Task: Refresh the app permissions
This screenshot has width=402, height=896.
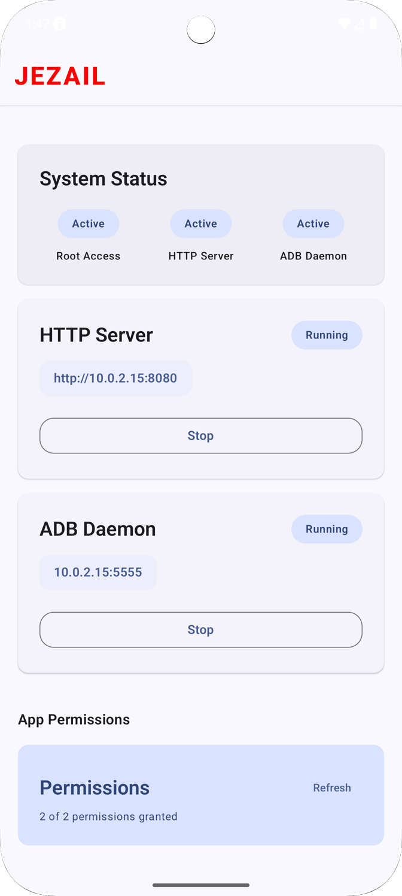Action: (x=331, y=788)
